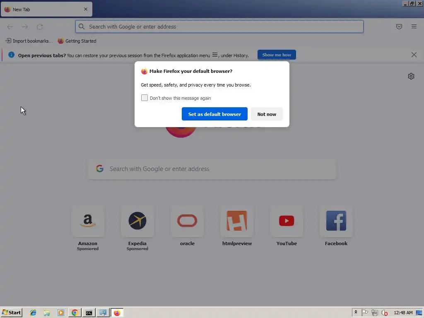Click the network tray icon
This screenshot has width=424, height=318.
tap(374, 313)
